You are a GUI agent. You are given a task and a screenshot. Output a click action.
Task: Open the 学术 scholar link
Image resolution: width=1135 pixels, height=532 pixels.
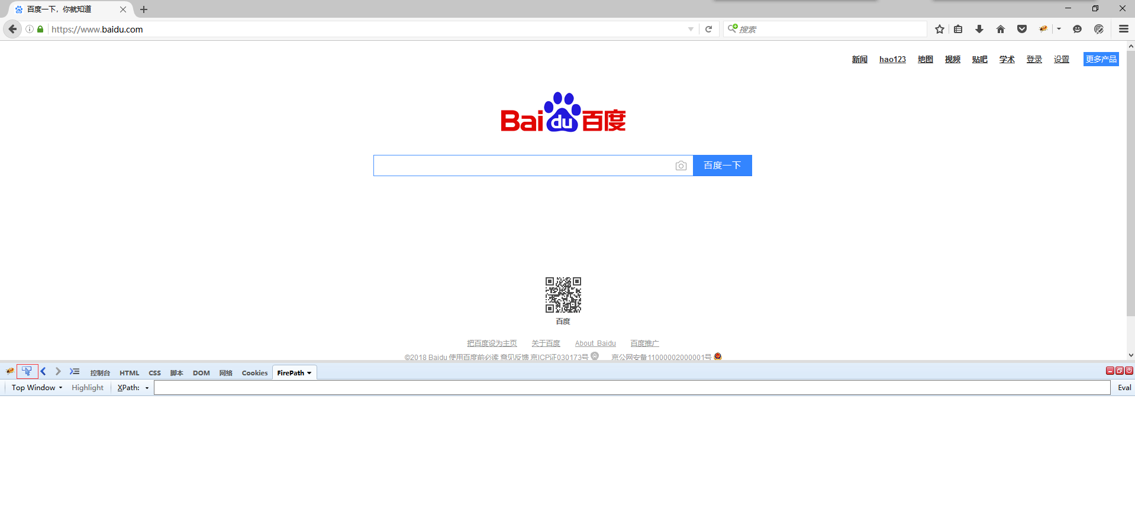[x=1007, y=60]
